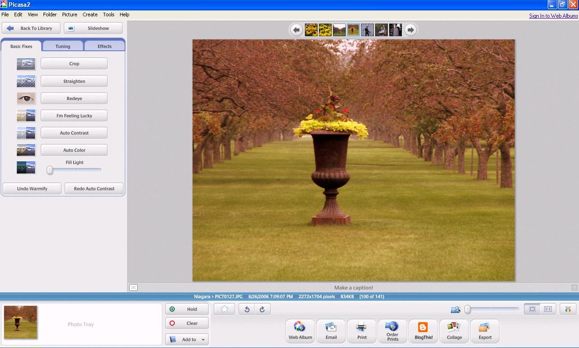Image resolution: width=579 pixels, height=348 pixels.
Task: Select the first sunflower thumbnail in filmstrip
Action: pyautogui.click(x=311, y=30)
